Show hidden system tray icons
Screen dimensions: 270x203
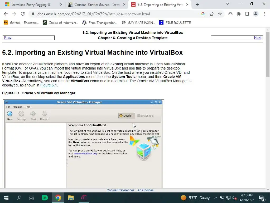216,198
